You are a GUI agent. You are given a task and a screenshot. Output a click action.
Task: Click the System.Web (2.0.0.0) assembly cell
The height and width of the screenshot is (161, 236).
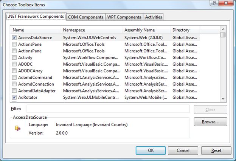click(143, 38)
